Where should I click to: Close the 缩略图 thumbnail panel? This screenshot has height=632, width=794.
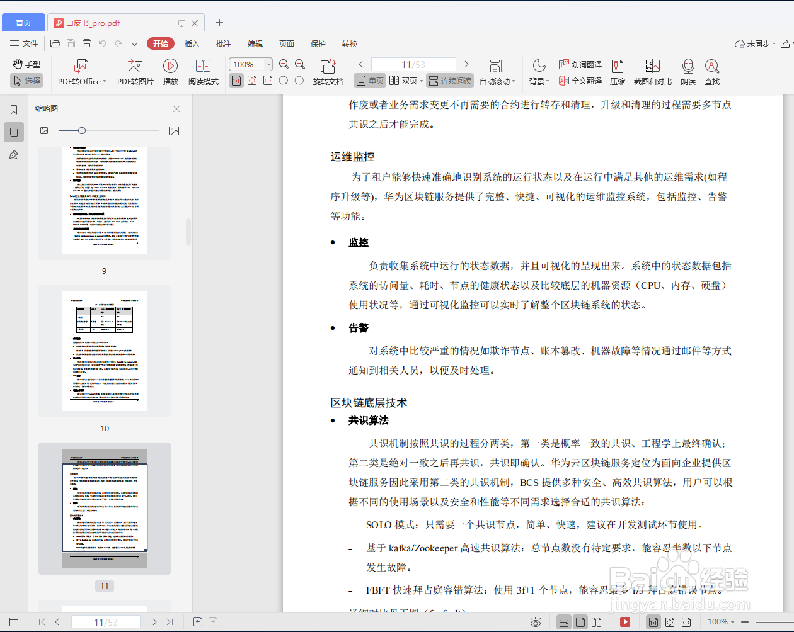(176, 109)
